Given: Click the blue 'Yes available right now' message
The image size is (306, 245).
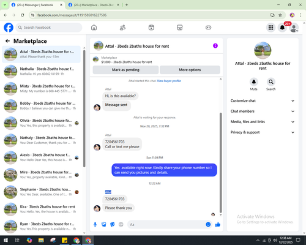Looking at the screenshot, I should tap(164, 170).
